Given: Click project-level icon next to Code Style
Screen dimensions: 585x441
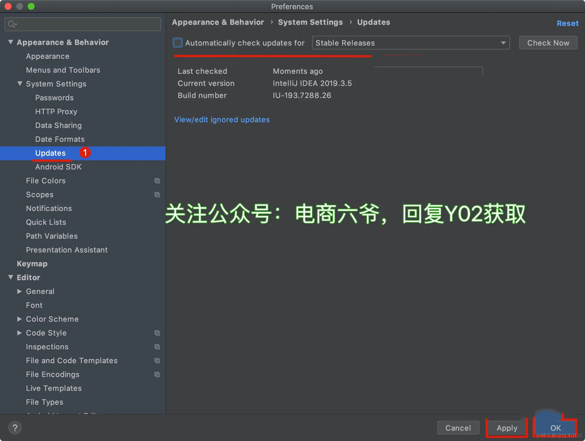Looking at the screenshot, I should click(x=157, y=333).
